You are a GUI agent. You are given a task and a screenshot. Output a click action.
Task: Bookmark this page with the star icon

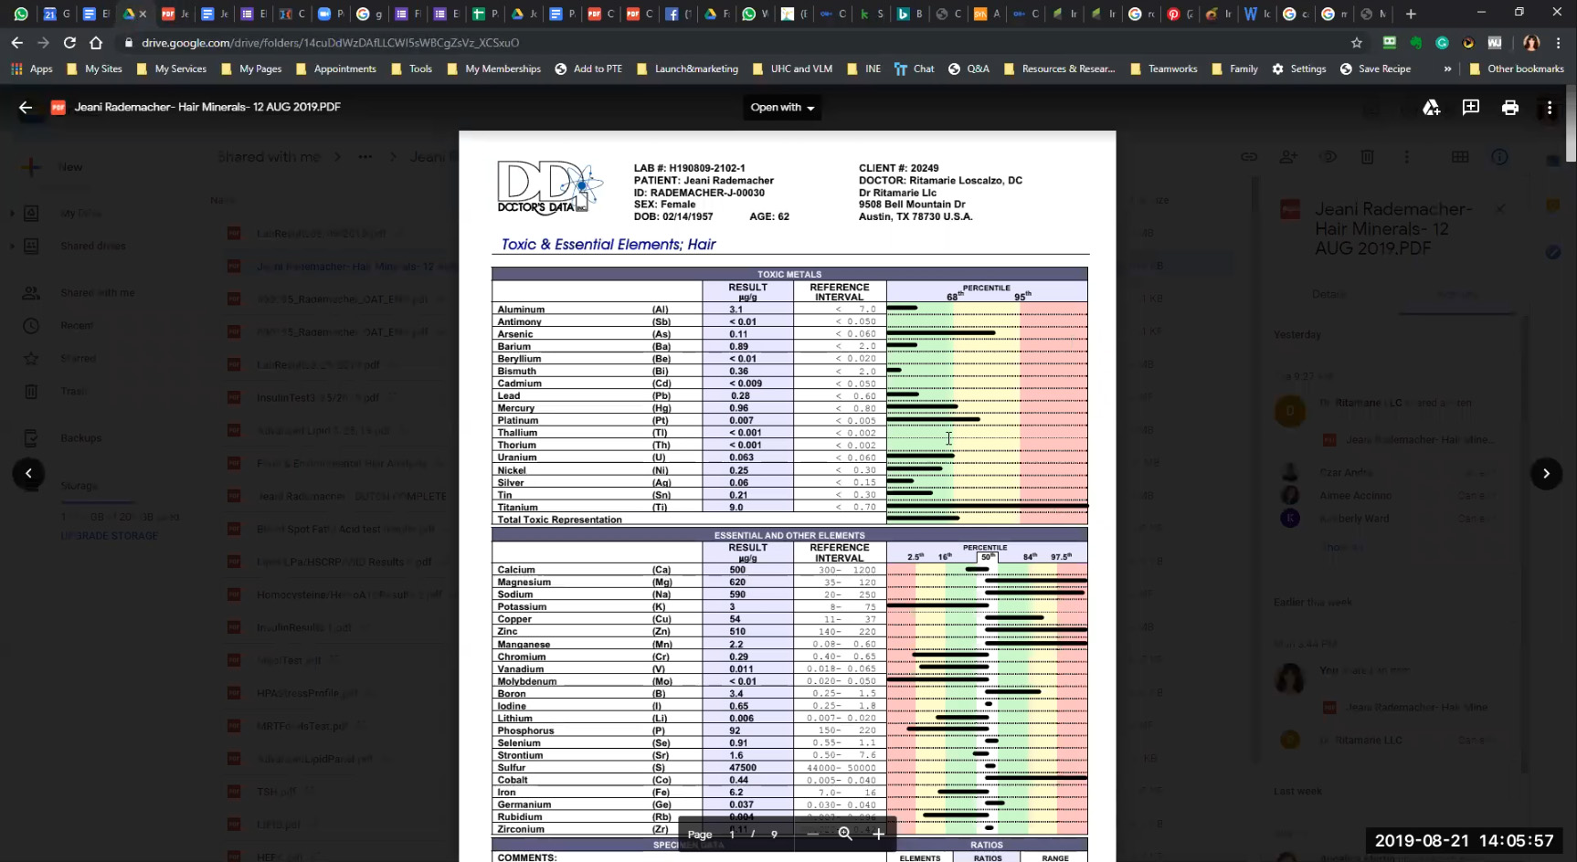(x=1357, y=43)
